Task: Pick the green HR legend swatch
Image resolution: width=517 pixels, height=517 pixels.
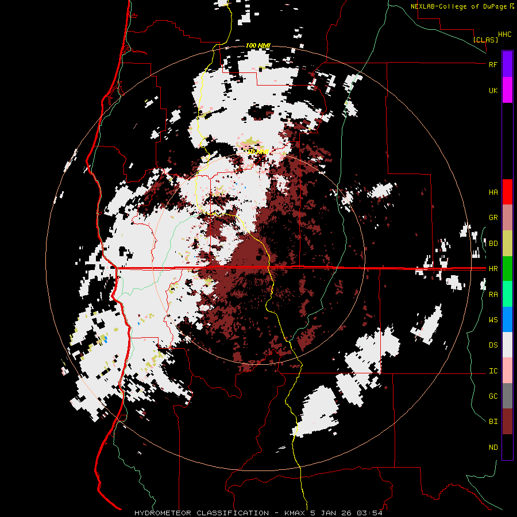Action: point(507,269)
